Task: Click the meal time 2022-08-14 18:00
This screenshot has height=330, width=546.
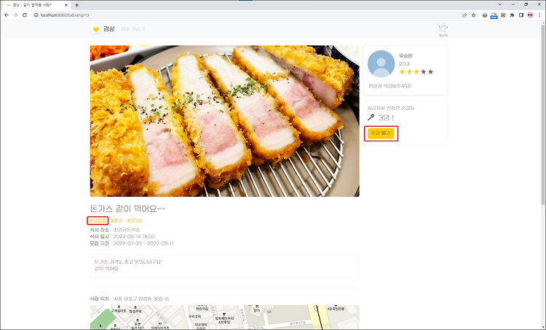Action: click(134, 237)
